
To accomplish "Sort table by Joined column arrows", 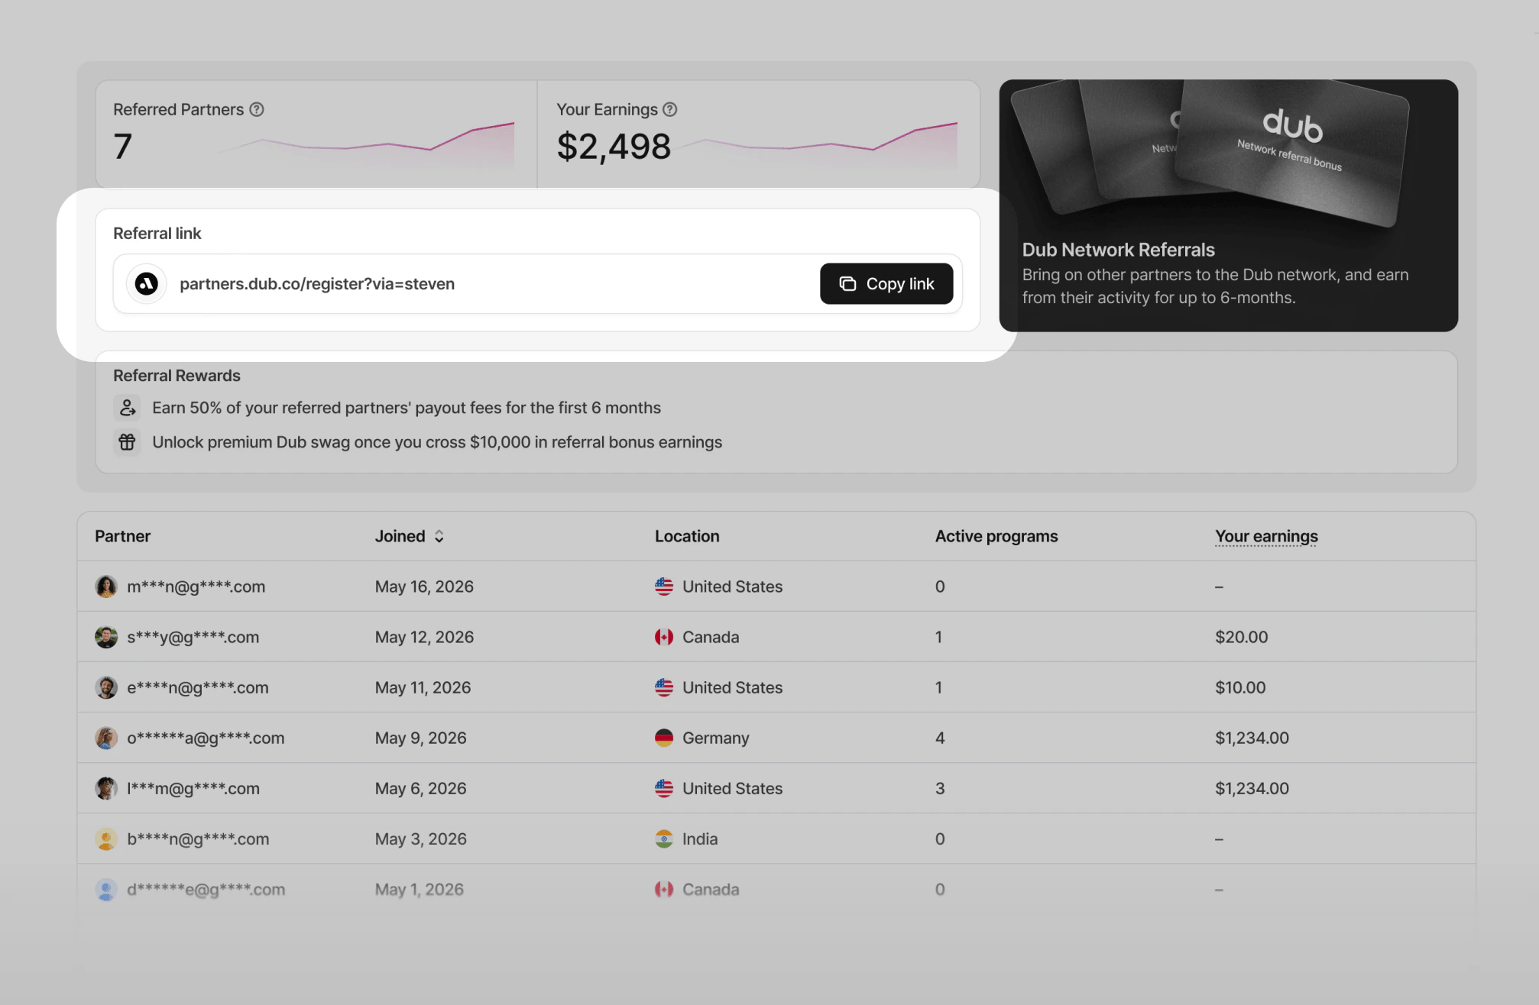I will tap(439, 537).
